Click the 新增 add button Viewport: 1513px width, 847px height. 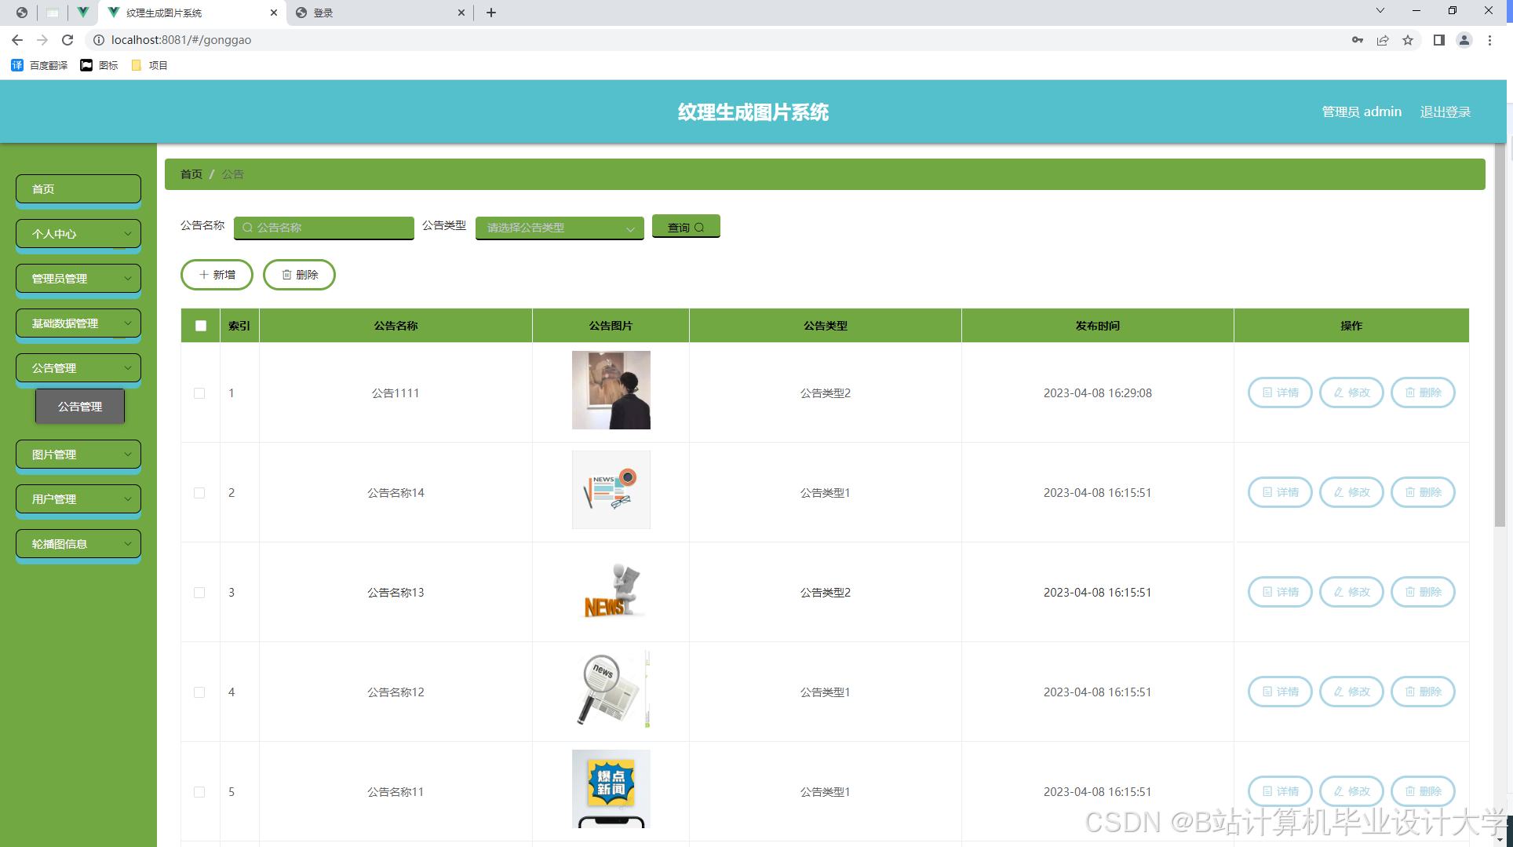tap(217, 275)
